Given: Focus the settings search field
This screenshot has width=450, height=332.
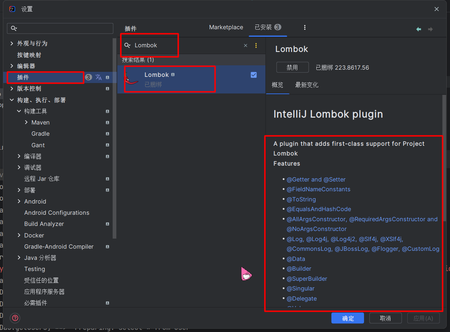Looking at the screenshot, I should click(x=60, y=29).
